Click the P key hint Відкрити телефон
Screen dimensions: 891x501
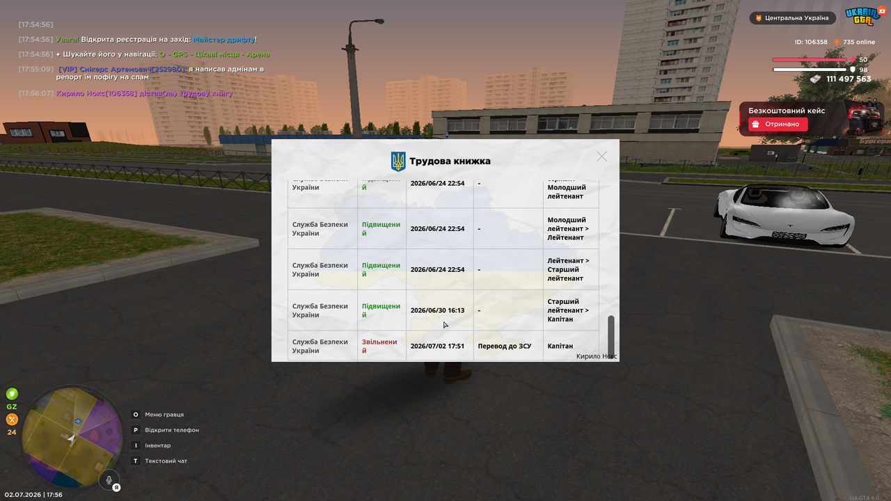click(x=136, y=430)
